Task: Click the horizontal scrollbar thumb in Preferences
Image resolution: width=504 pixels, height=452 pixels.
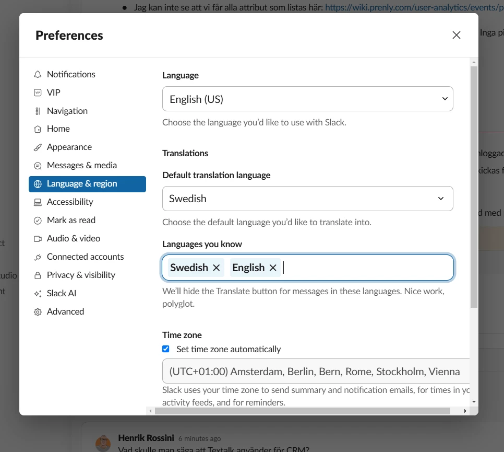Action: (303, 411)
